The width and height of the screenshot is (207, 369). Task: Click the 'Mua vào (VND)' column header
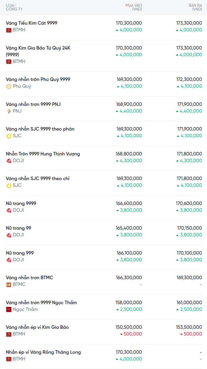click(134, 7)
